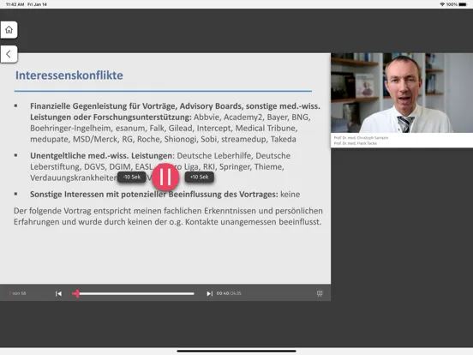Open the presentation view icon in player bar
Viewport: 473px width, 355px height.
pos(320,293)
